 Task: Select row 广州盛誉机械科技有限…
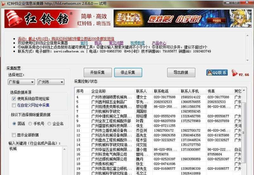coord(158,126)
